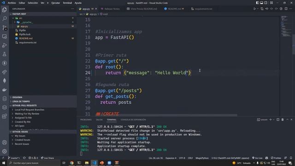The image size is (295, 166).
Task: Open the database icon view in activity bar
Action: pos(4,99)
